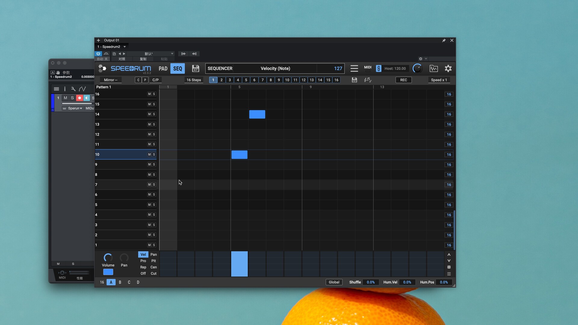The image size is (578, 325).
Task: Click the musical notes MIDI export icon
Action: click(x=368, y=80)
